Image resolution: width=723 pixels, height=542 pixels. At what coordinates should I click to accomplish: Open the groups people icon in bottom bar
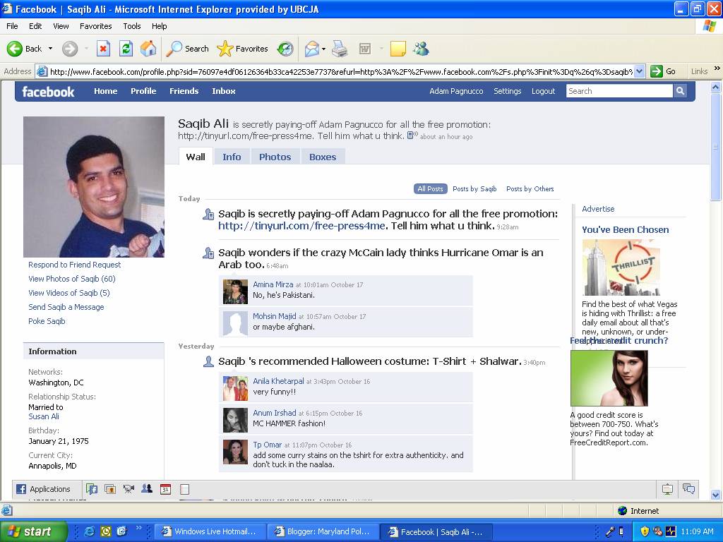click(x=147, y=488)
